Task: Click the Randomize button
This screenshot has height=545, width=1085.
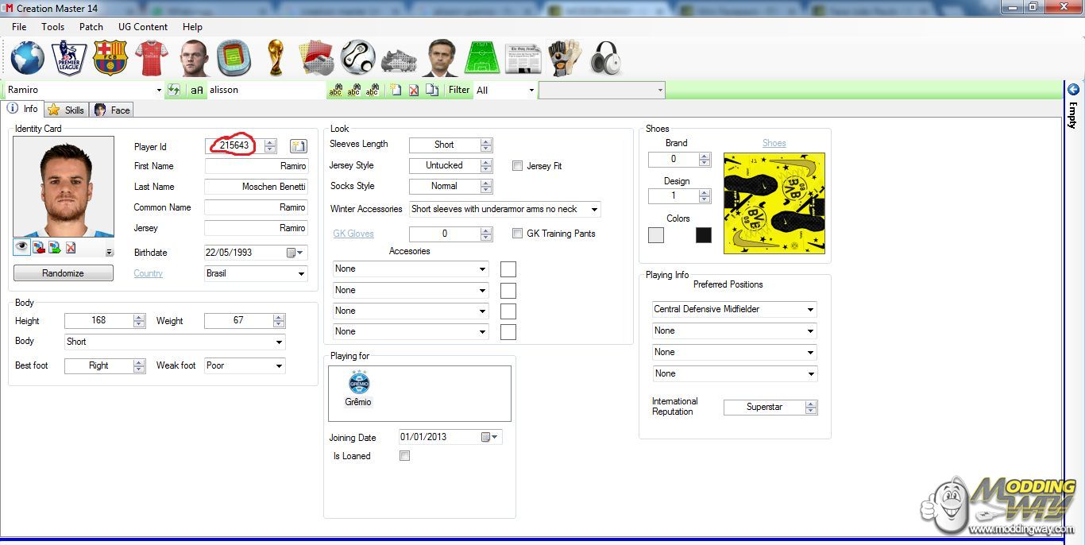Action: (64, 273)
